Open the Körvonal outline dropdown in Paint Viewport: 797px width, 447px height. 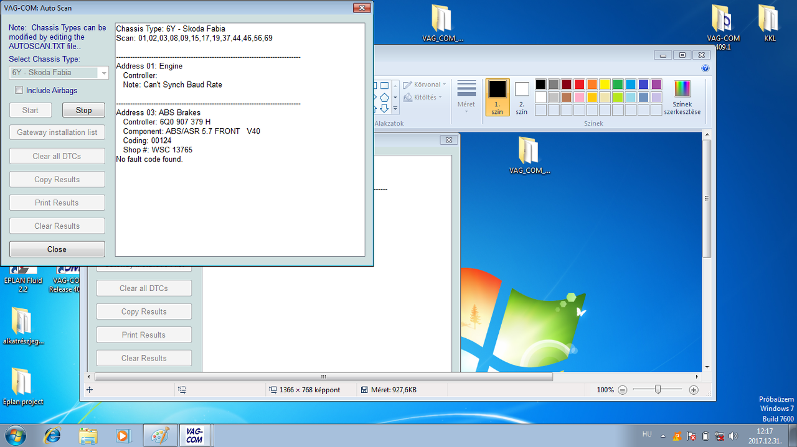point(425,85)
